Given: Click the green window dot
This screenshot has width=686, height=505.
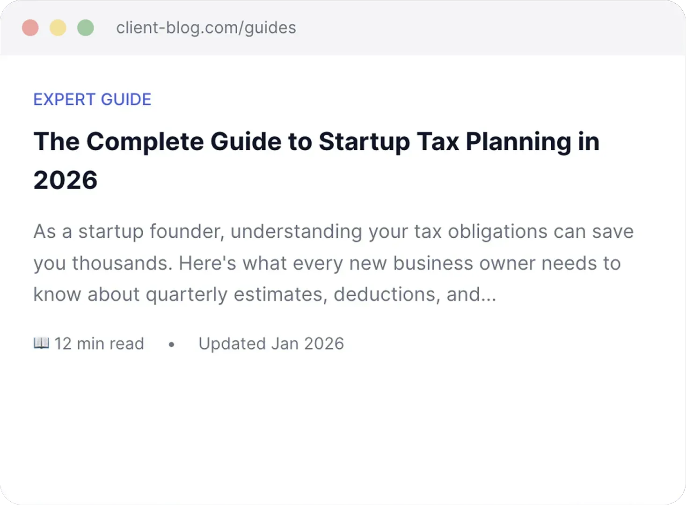Looking at the screenshot, I should [86, 28].
